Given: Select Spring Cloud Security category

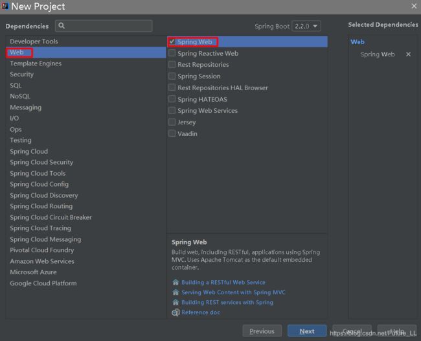Looking at the screenshot, I should (86, 162).
